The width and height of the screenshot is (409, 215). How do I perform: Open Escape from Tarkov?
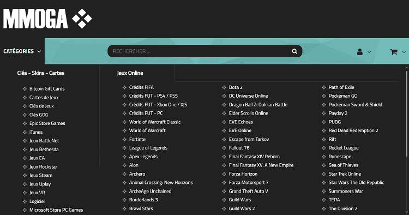[249, 139]
